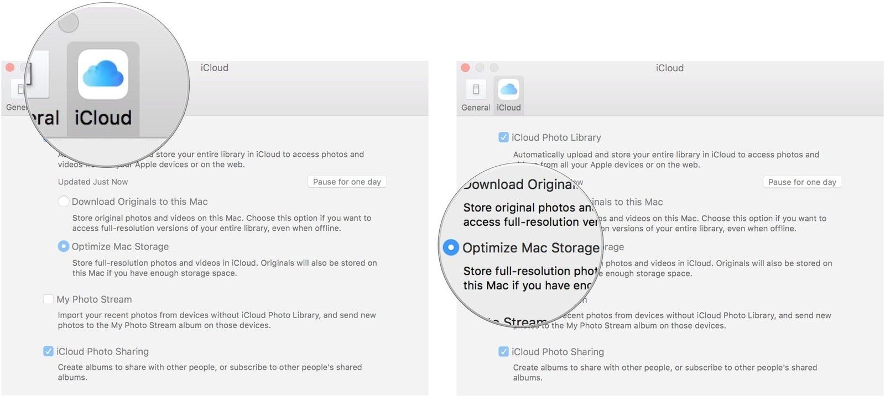The height and width of the screenshot is (397, 885).
Task: Toggle iCloud Photo Sharing in right window
Action: [x=503, y=352]
